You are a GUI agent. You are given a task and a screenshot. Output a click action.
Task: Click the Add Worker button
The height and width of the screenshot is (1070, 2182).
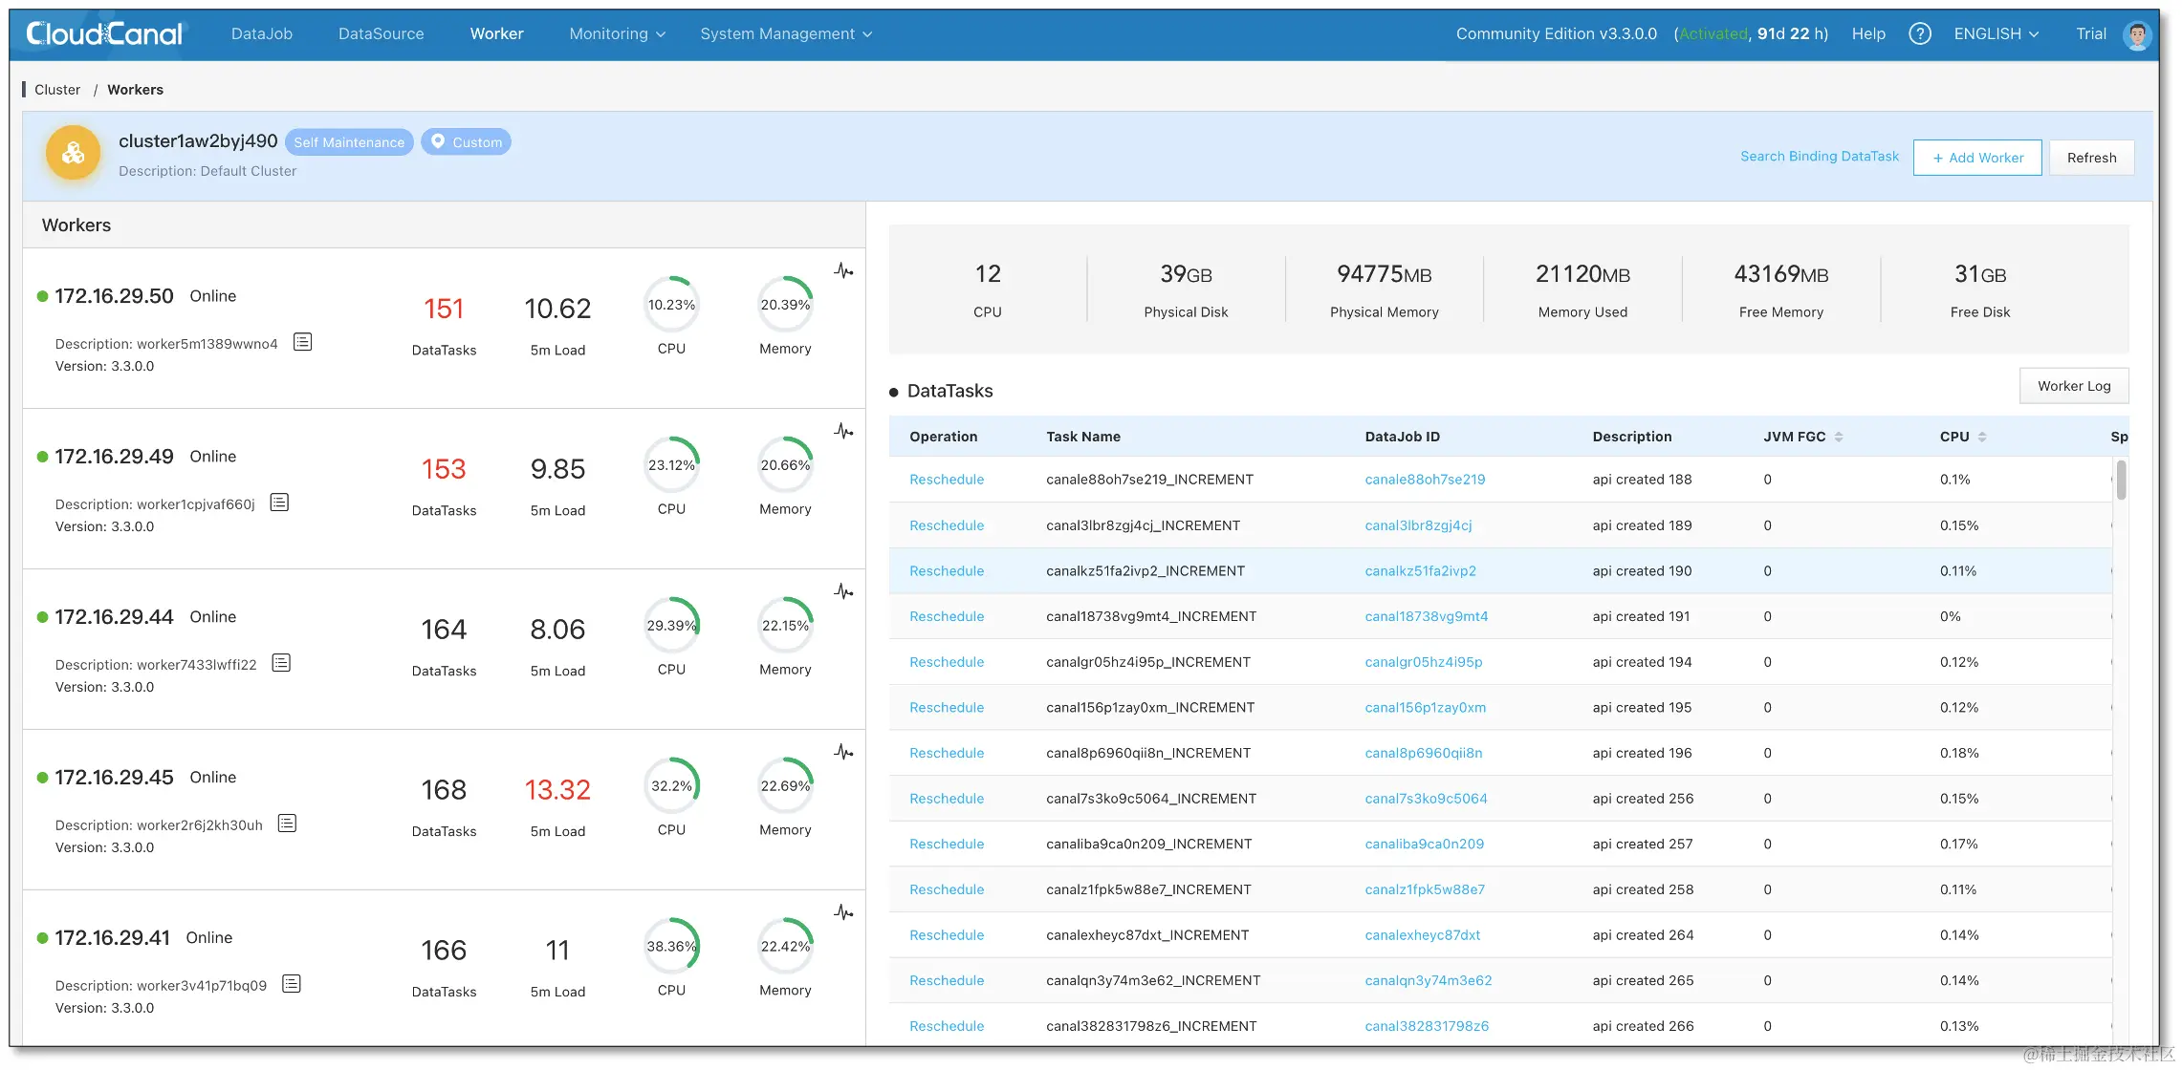1976,158
